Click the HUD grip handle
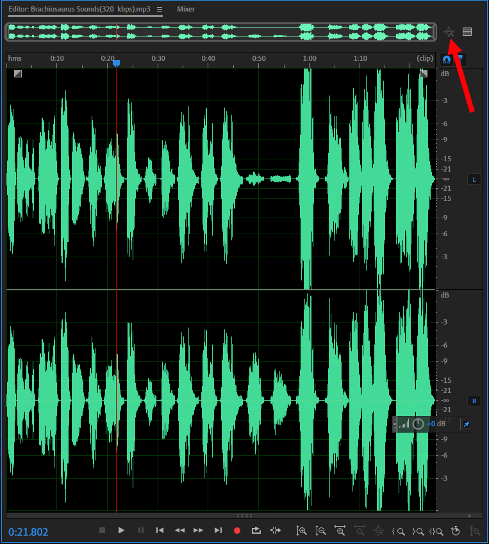The image size is (489, 544). coord(395,424)
